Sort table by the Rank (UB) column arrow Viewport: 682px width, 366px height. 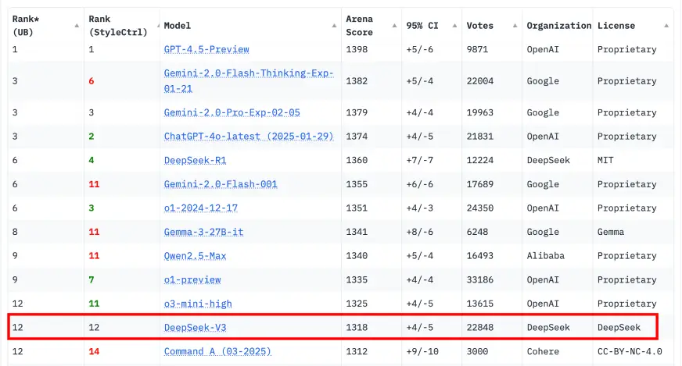(x=77, y=26)
